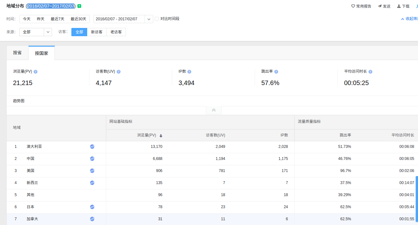Click the 下载 download button
This screenshot has width=418, height=225.
pyautogui.click(x=403, y=6)
